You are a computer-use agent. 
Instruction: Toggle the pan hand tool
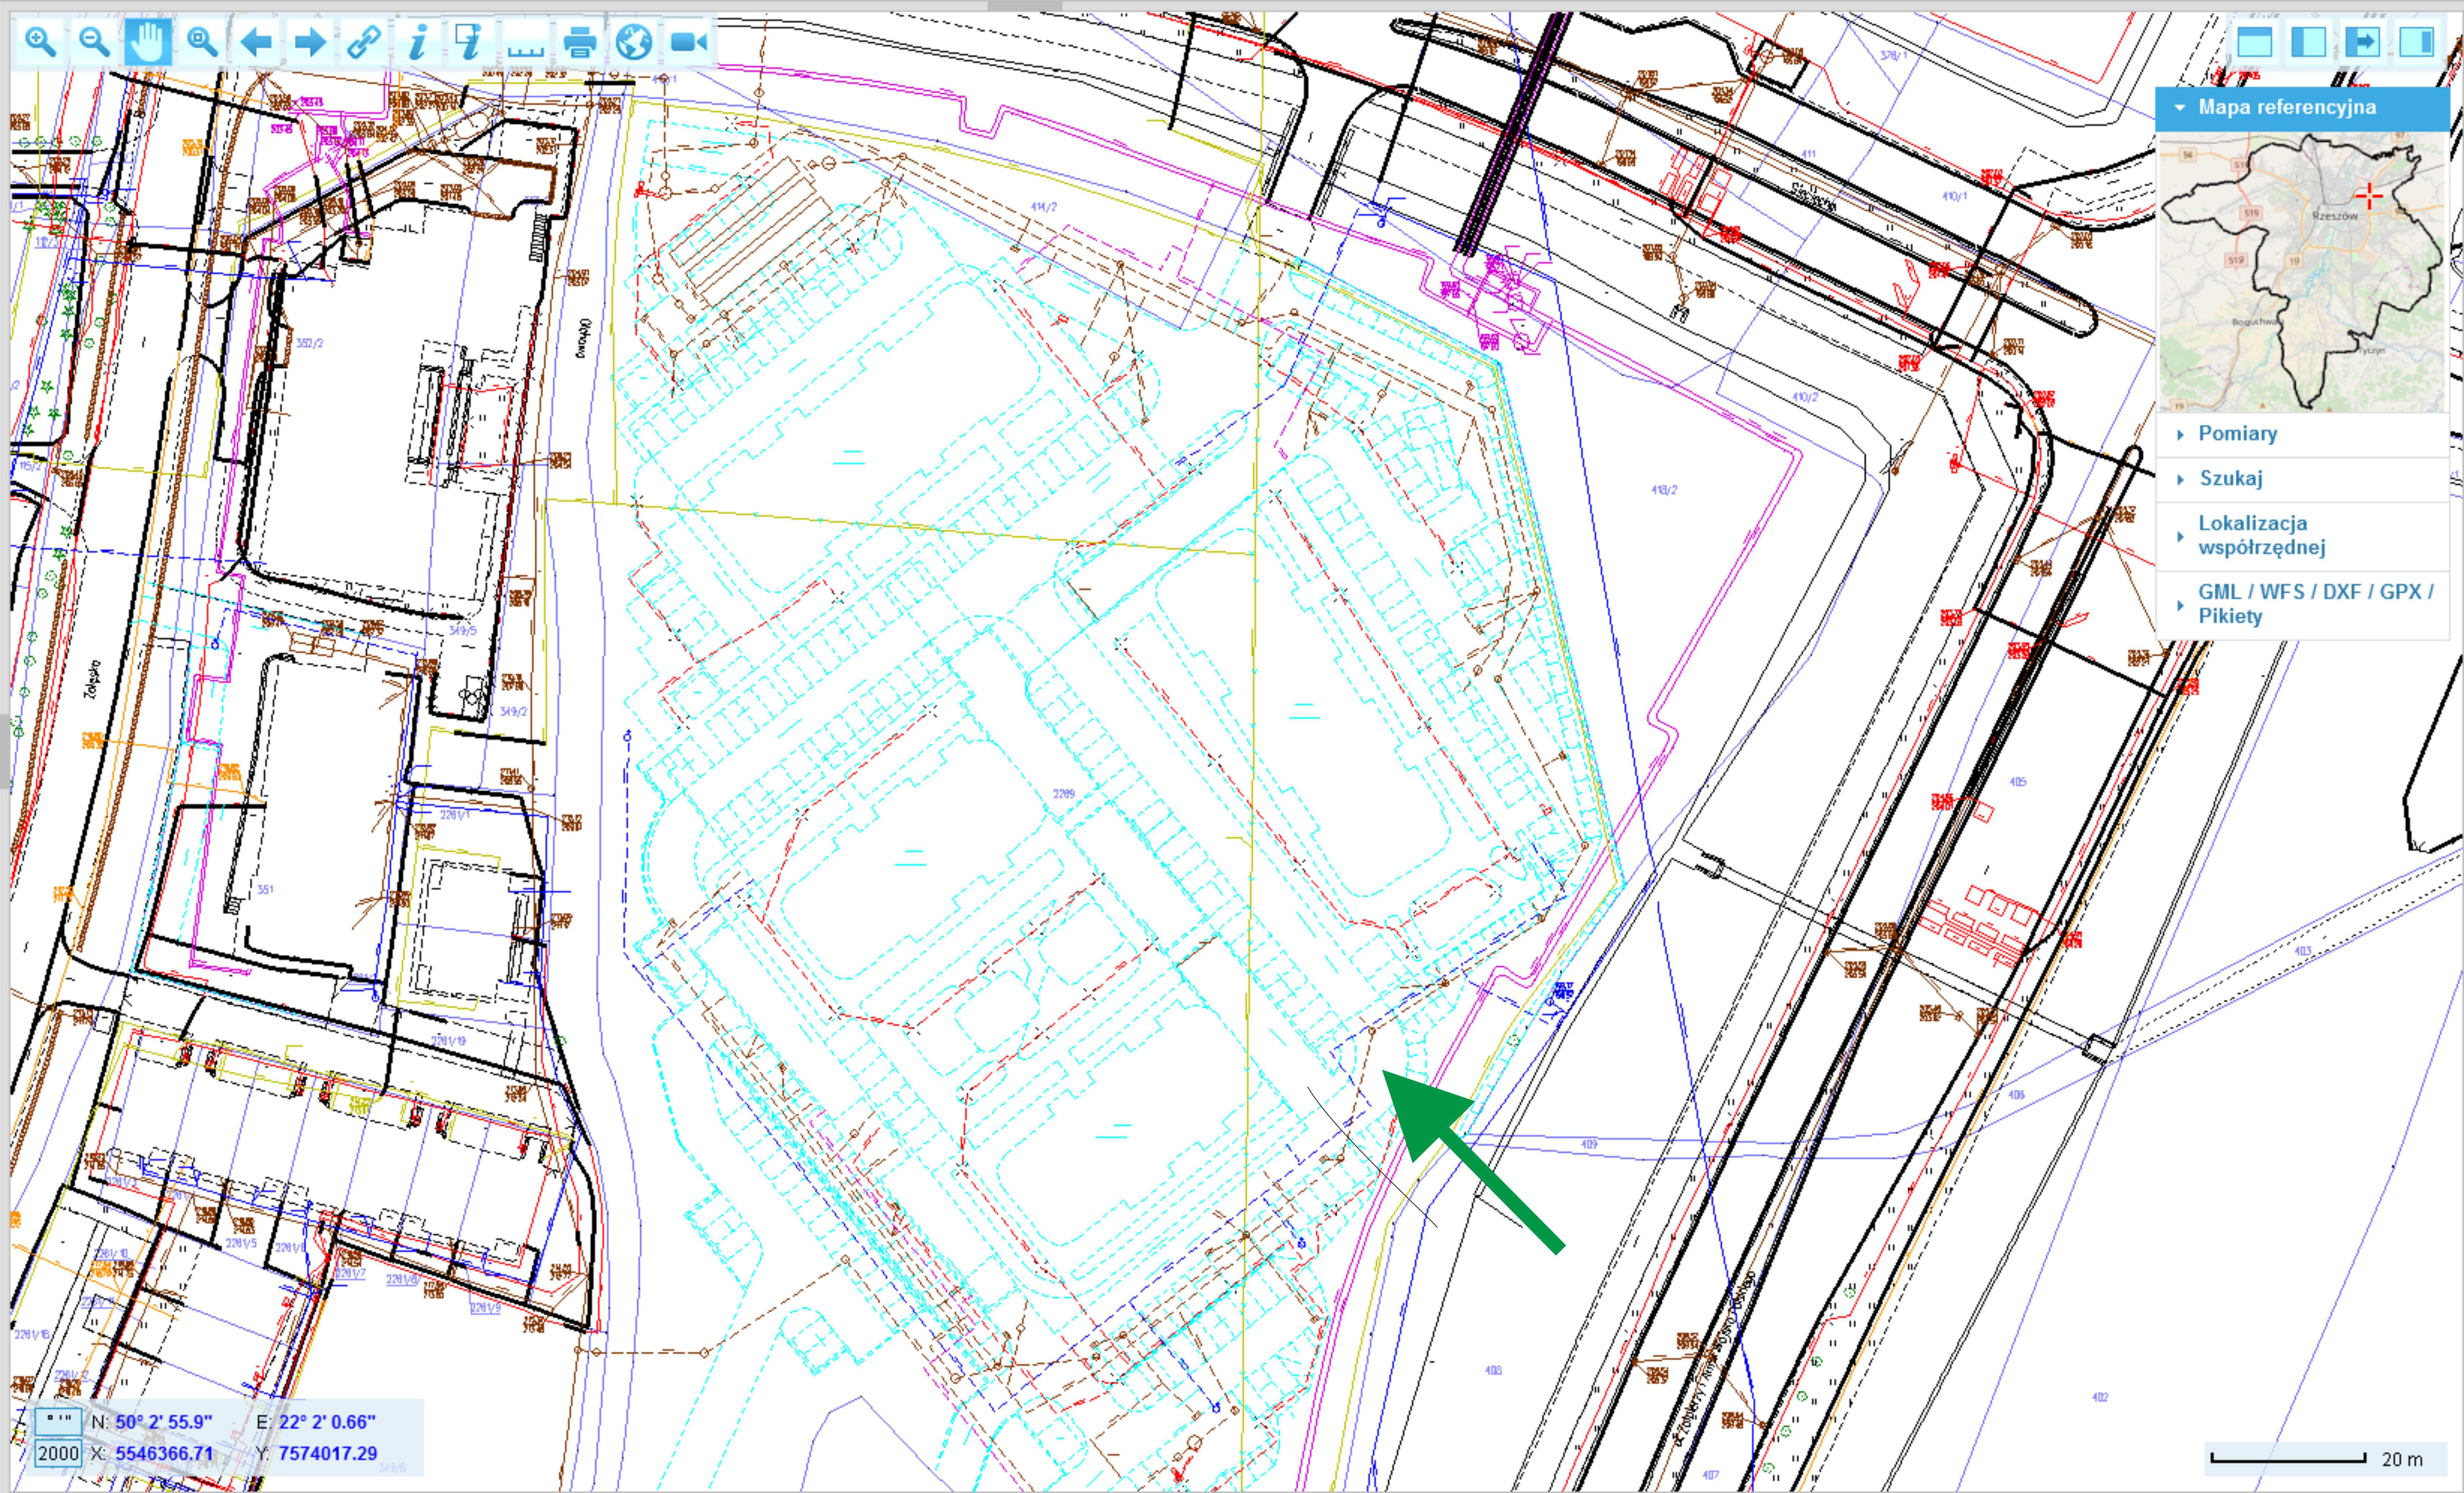coord(148,42)
